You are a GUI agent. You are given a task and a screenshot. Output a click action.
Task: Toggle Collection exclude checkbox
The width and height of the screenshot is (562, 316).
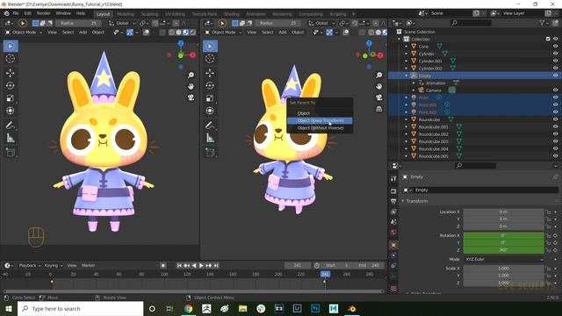pos(548,39)
